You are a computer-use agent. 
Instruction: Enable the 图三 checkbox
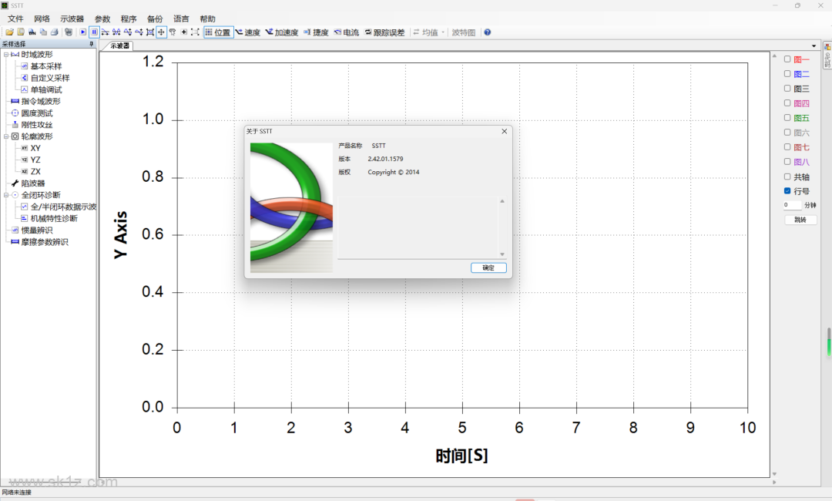787,89
